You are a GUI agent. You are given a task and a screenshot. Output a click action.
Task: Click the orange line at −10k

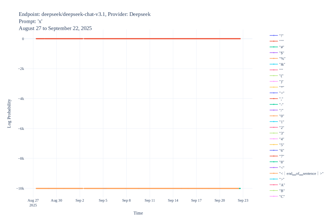tap(149, 188)
